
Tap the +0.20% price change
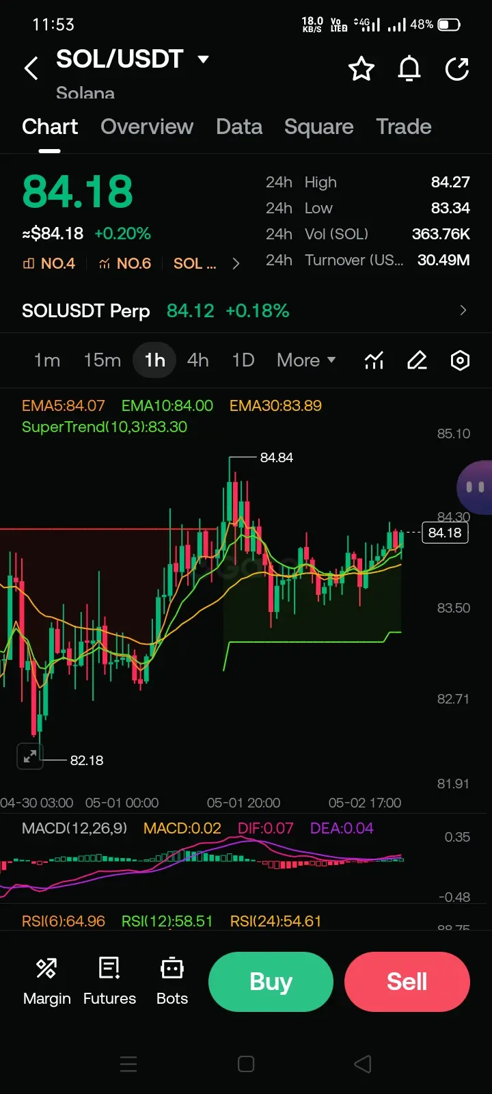[122, 234]
